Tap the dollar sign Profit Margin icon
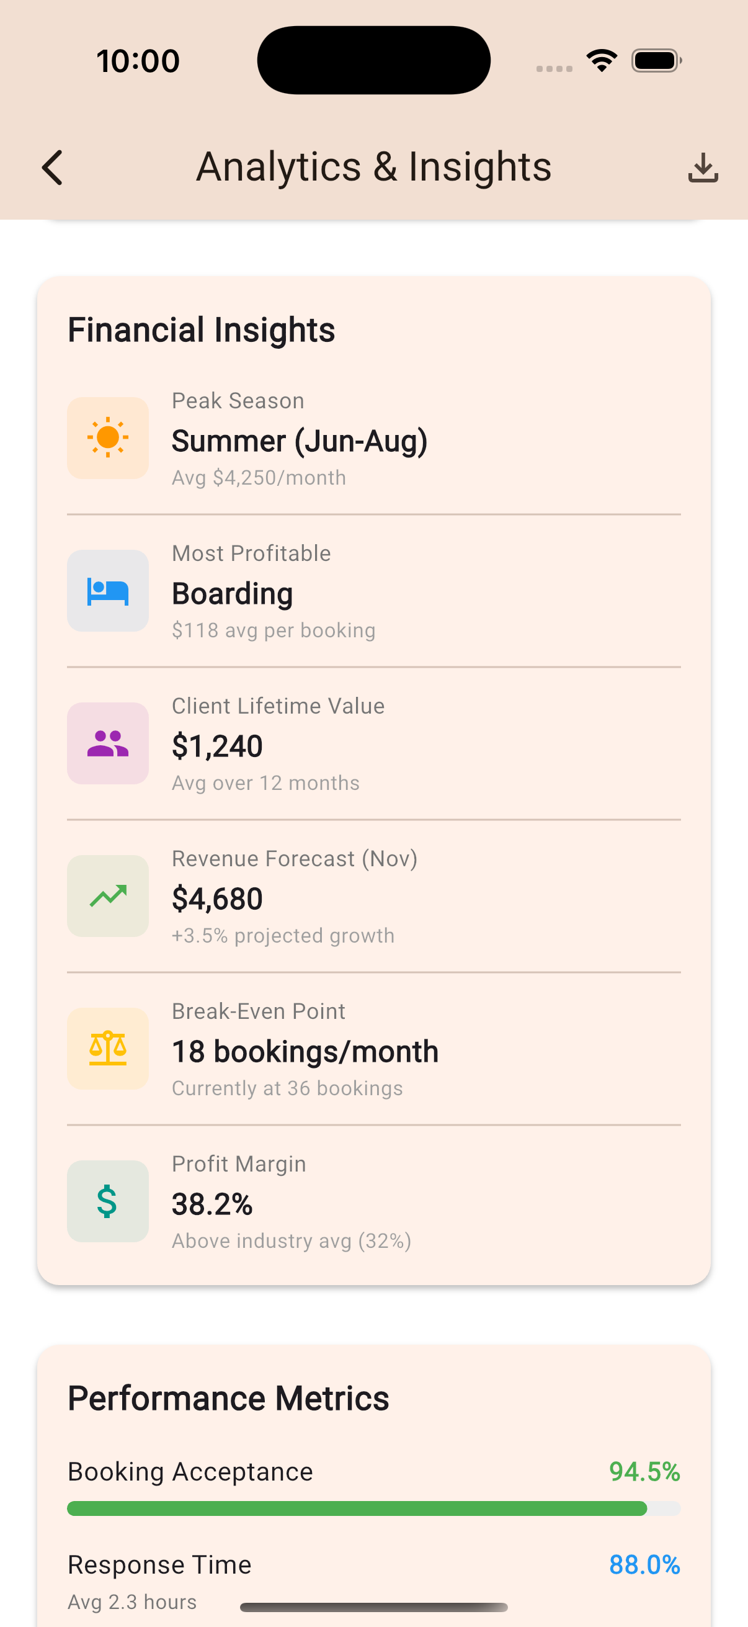Image resolution: width=748 pixels, height=1627 pixels. pyautogui.click(x=108, y=1201)
